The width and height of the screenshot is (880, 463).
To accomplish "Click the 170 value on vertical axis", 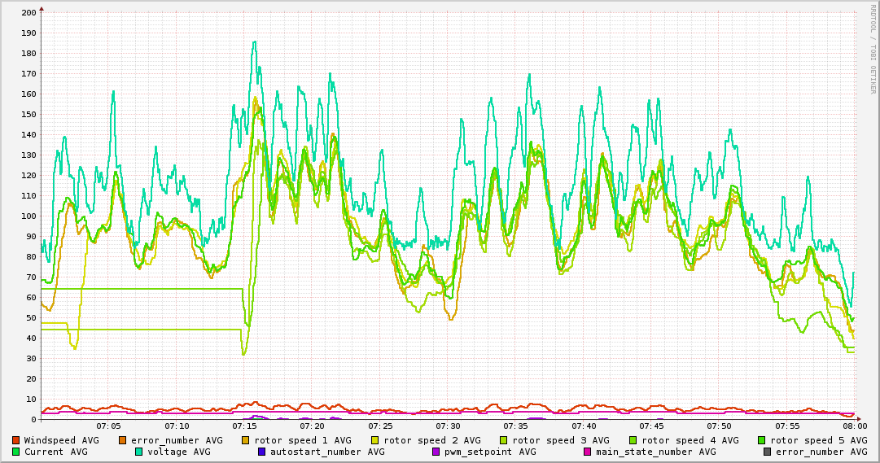I will pos(28,73).
